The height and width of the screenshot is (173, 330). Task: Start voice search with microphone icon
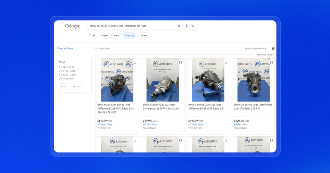187,26
